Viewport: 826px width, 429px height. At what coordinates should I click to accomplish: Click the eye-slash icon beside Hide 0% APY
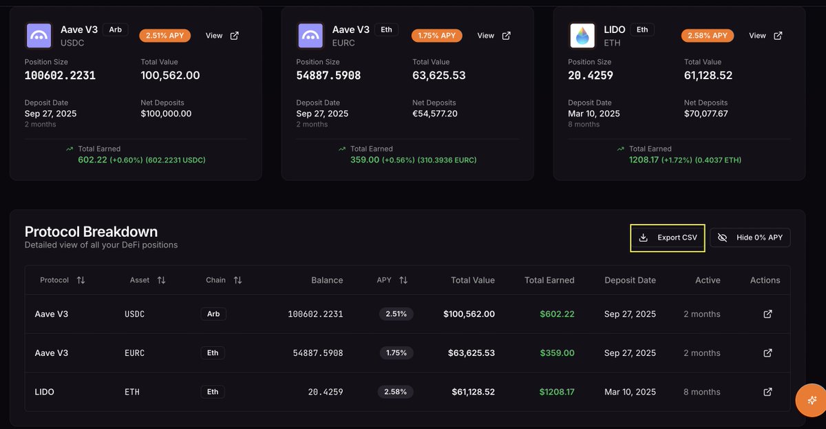[x=722, y=237]
